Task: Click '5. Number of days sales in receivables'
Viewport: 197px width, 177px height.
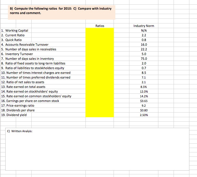Action: (x=29, y=49)
